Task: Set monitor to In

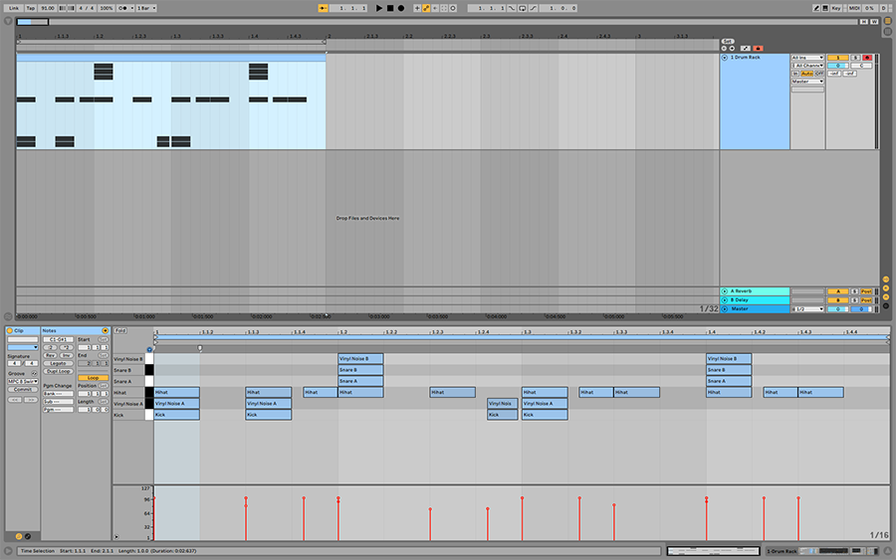Action: 795,73
